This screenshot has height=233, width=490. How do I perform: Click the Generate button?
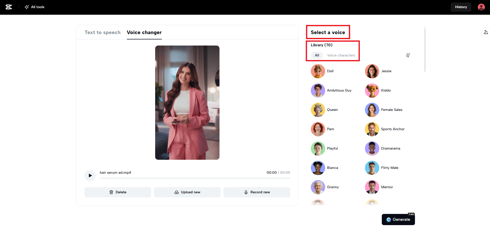coord(398,219)
